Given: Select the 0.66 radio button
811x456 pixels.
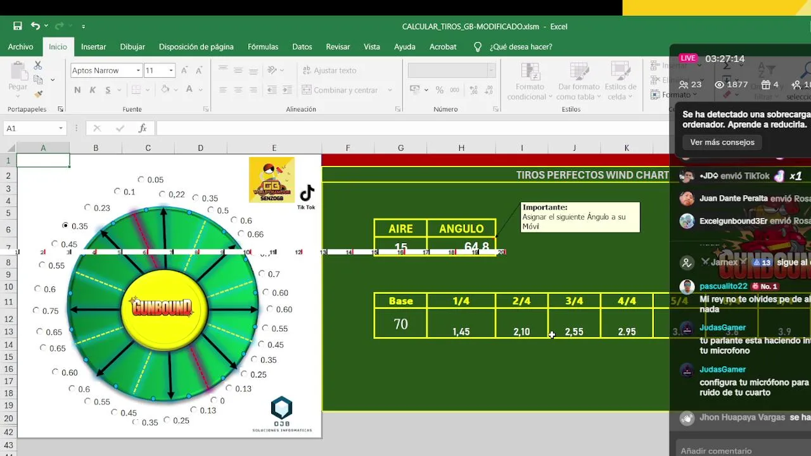Looking at the screenshot, I should [241, 234].
